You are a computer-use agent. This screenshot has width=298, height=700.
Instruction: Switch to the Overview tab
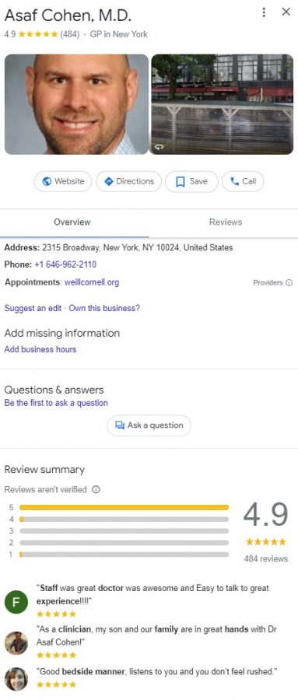click(x=72, y=222)
